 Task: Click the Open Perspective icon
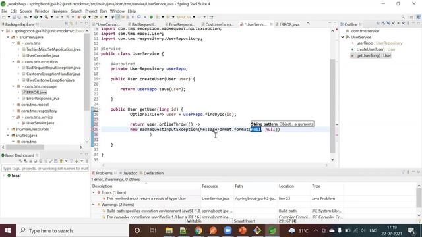click(x=411, y=17)
